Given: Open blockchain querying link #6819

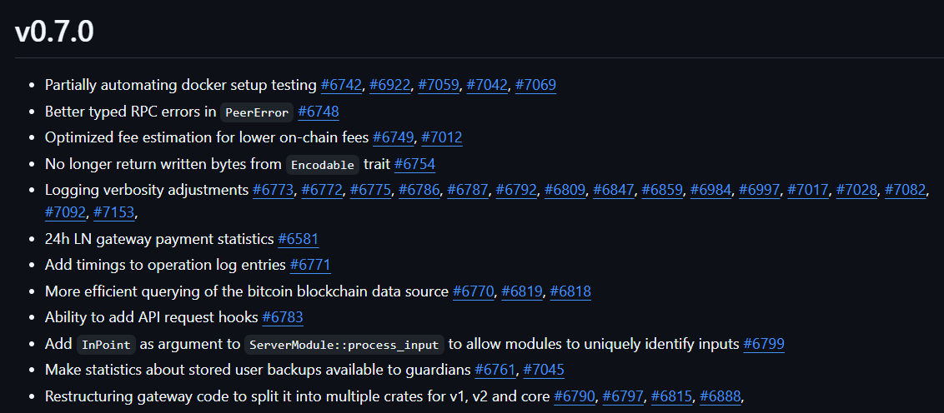Looking at the screenshot, I should click(x=522, y=291).
